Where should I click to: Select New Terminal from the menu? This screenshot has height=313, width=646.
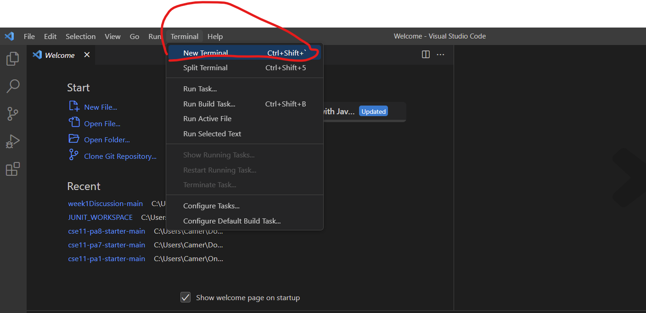point(205,53)
